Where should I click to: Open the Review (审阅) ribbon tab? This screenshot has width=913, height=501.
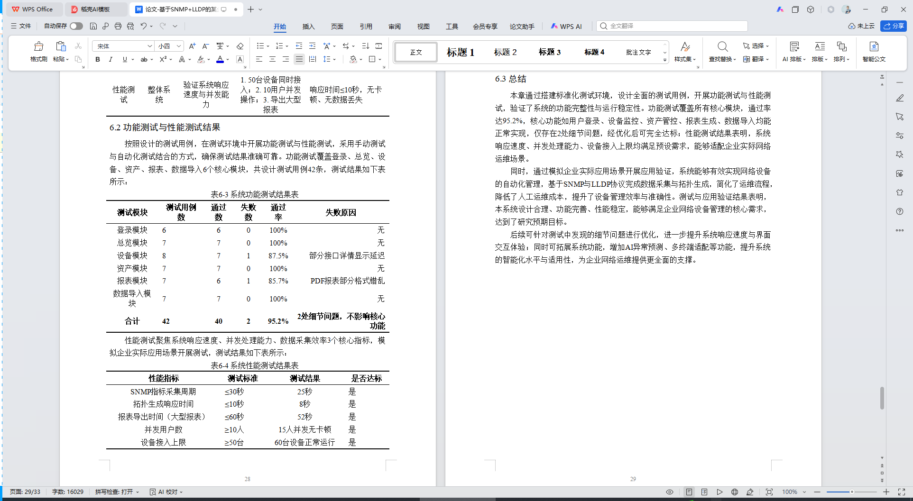(395, 27)
